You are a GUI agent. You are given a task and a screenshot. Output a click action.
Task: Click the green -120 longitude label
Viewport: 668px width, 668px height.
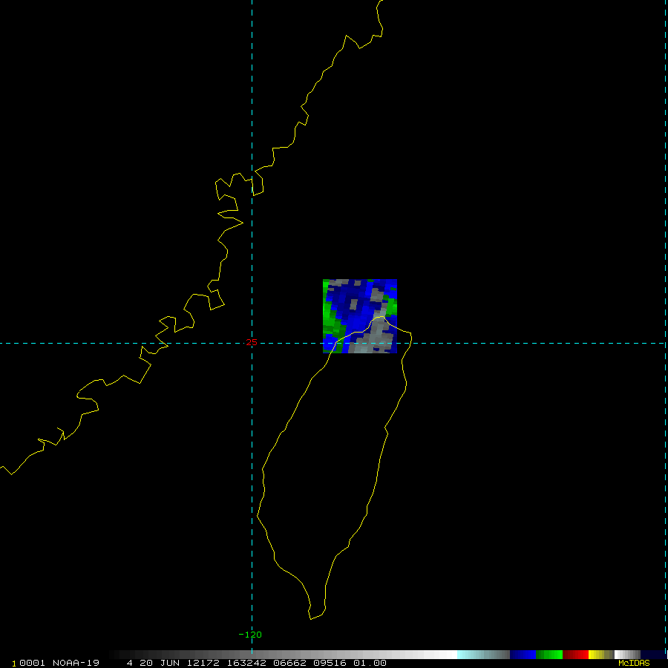(x=249, y=635)
